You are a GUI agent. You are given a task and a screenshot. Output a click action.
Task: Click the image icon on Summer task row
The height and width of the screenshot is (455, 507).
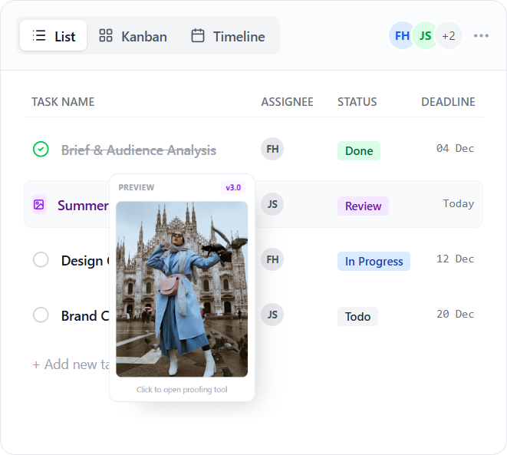point(39,205)
